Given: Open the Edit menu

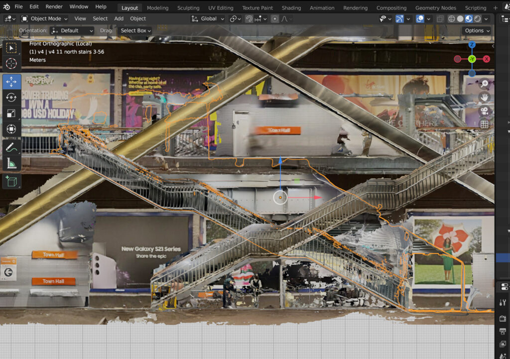Looking at the screenshot, I should click(34, 6).
